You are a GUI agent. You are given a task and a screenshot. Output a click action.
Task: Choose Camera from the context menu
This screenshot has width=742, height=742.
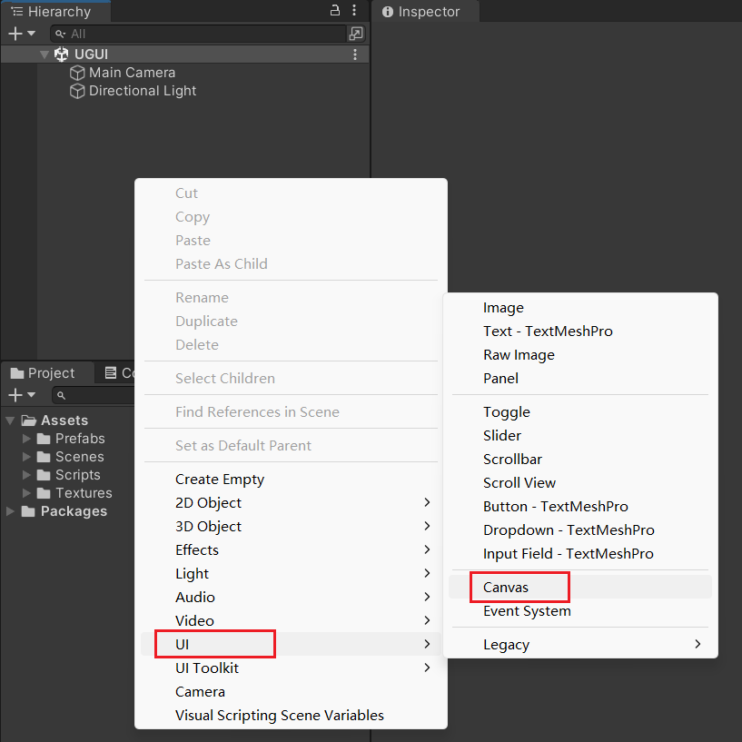(291, 691)
